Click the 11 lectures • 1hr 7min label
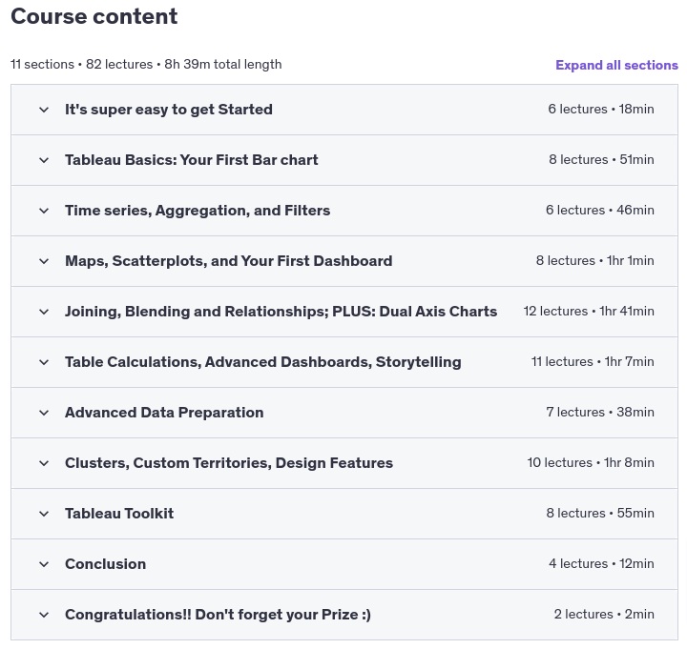The image size is (687, 649). [593, 361]
